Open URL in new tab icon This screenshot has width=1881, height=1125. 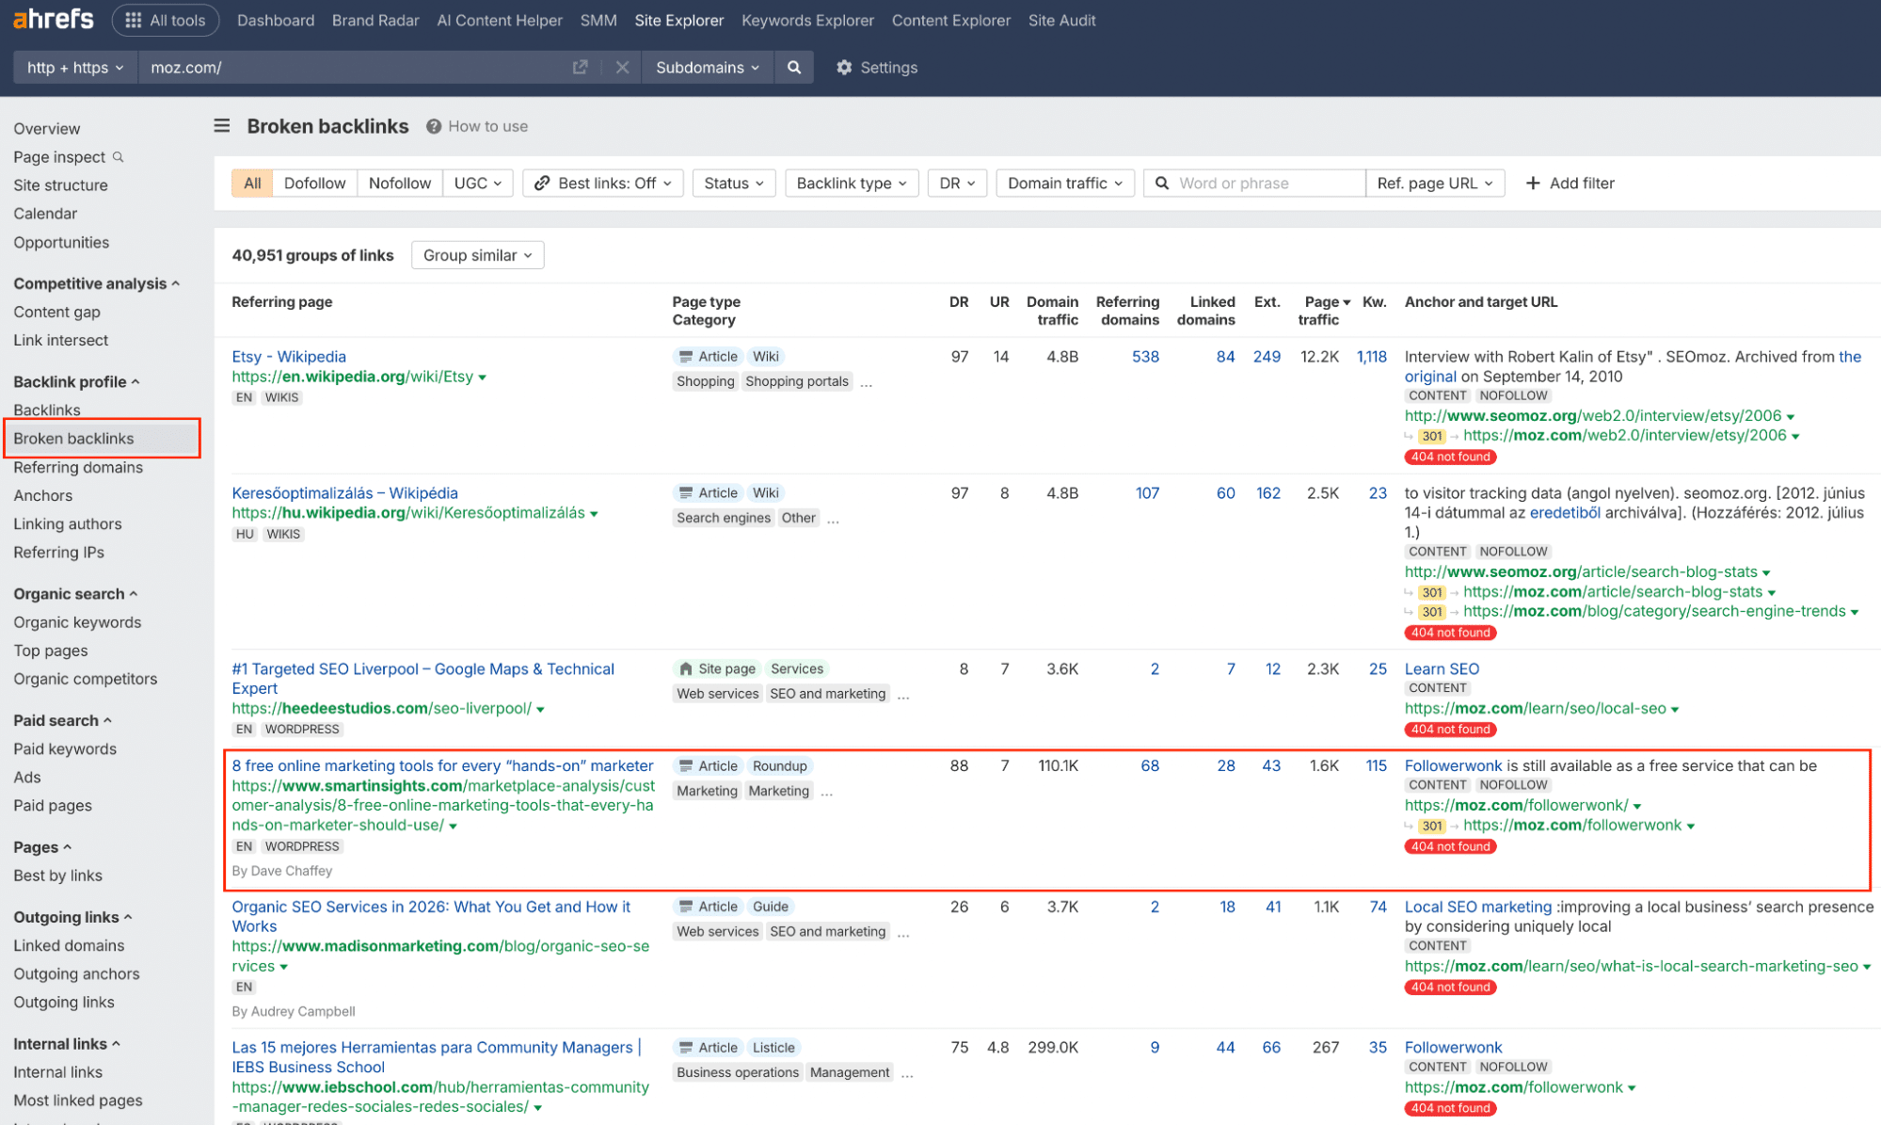(x=580, y=68)
